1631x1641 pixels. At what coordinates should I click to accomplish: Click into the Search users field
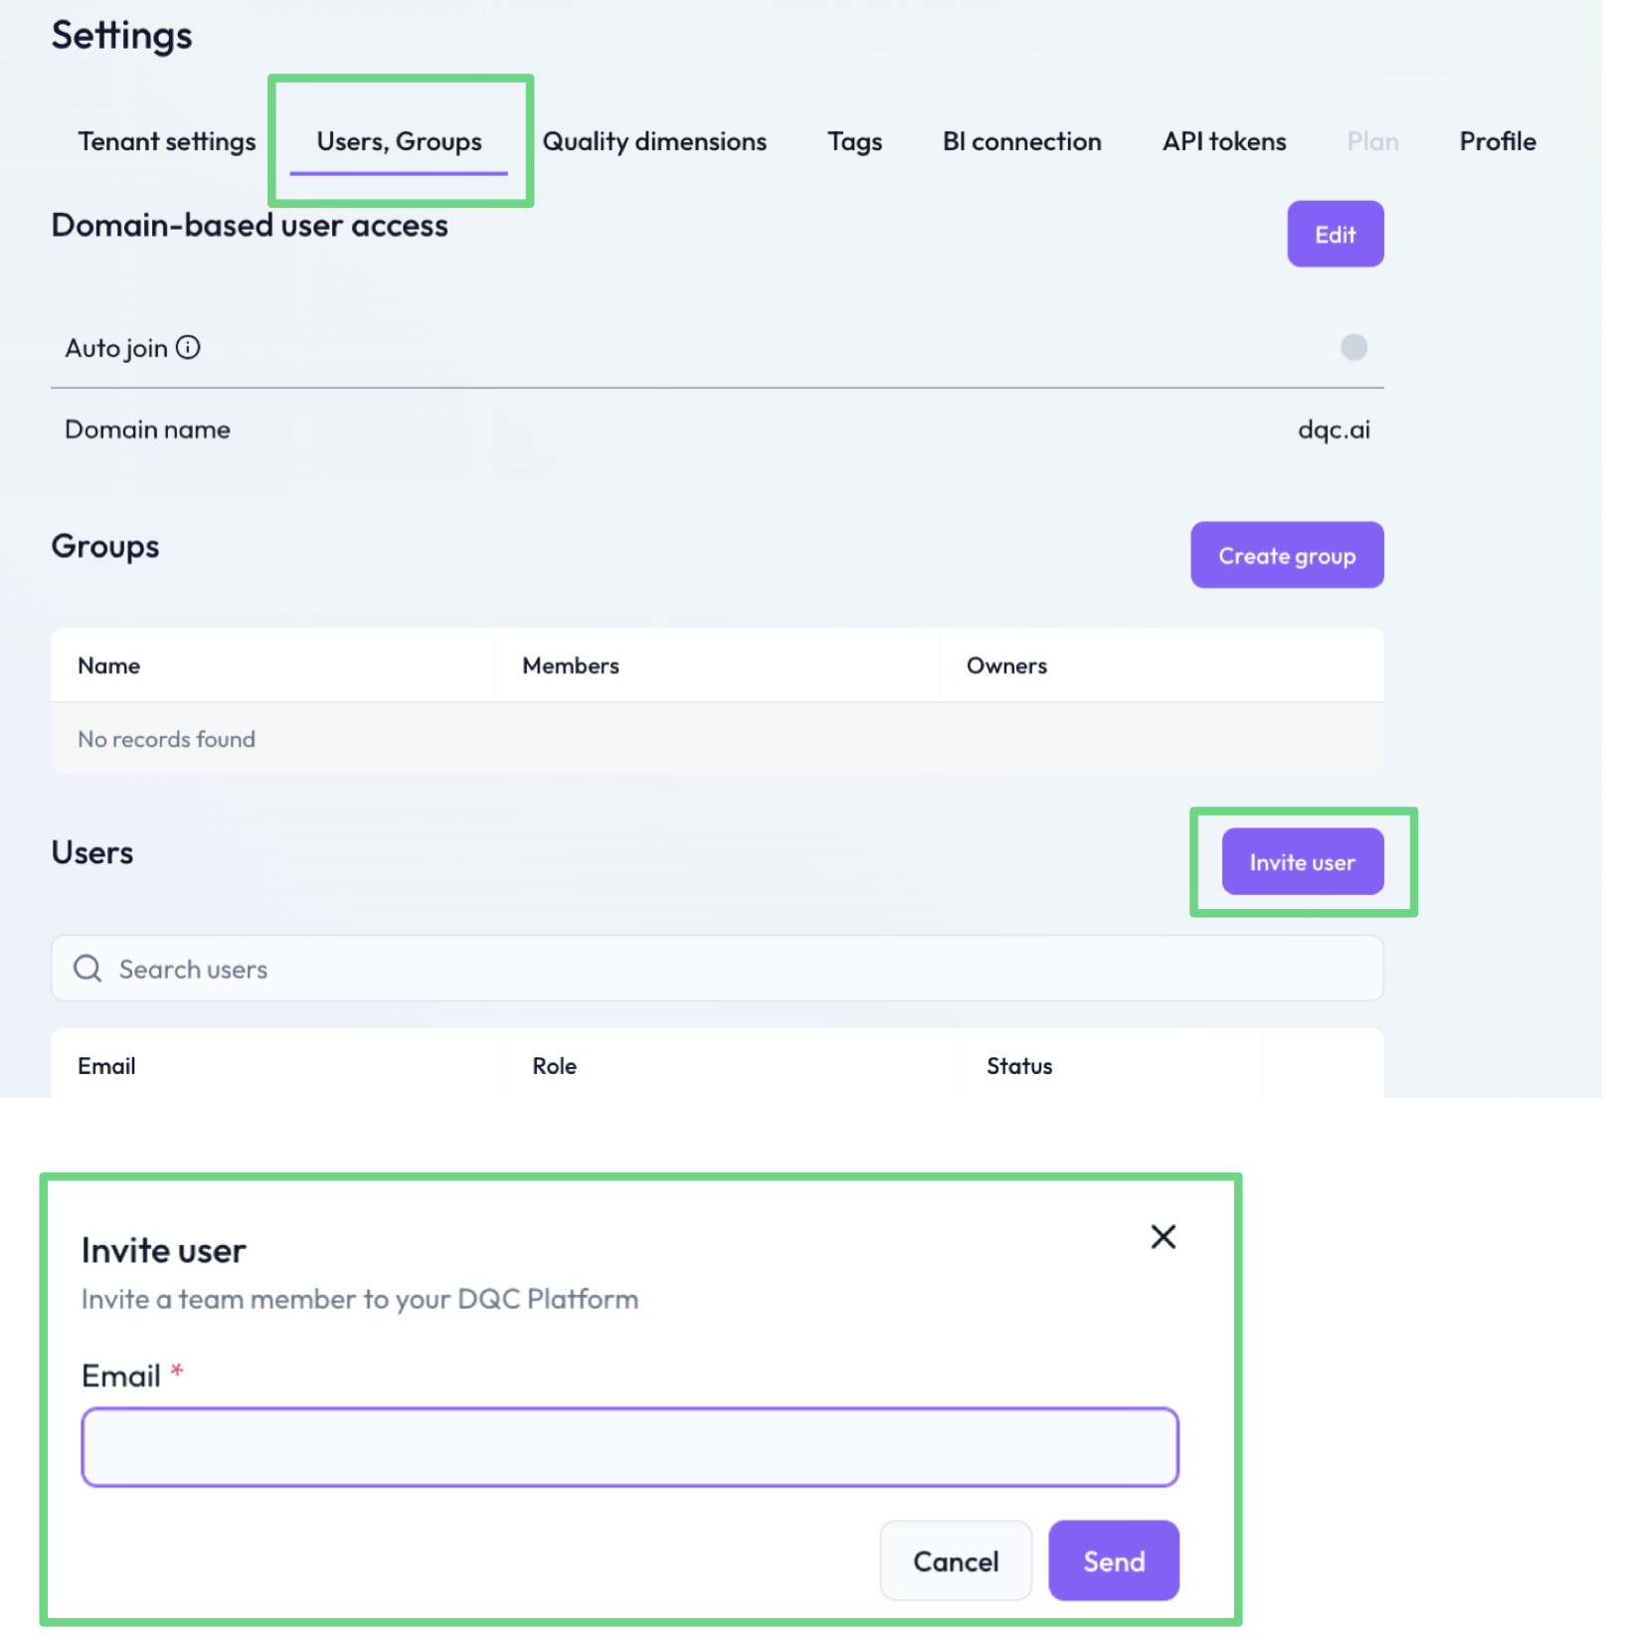point(716,969)
